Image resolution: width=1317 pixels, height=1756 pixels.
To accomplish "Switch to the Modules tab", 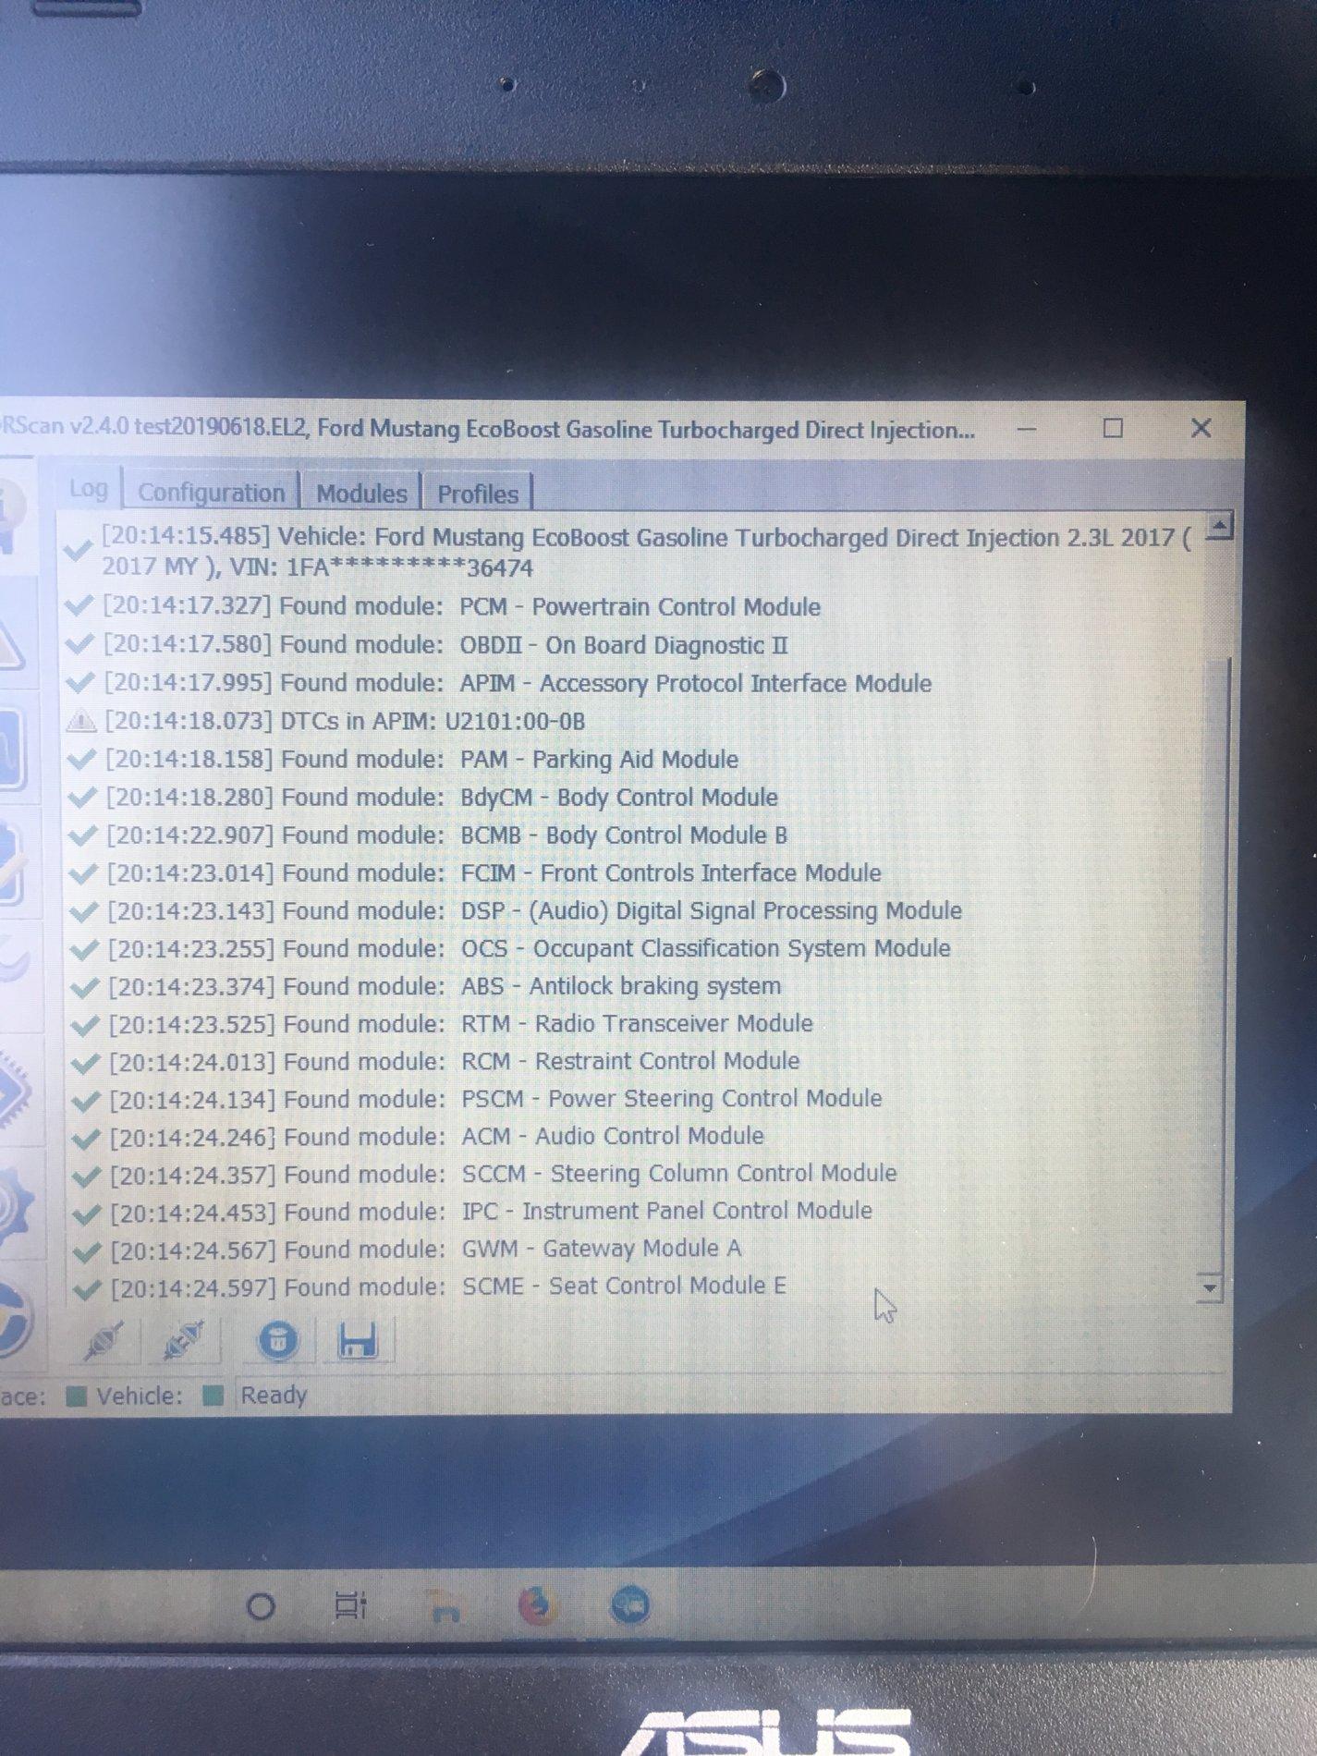I will (361, 493).
